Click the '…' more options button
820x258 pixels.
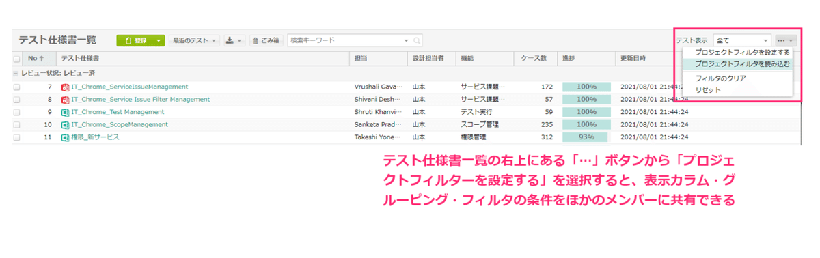(x=785, y=40)
